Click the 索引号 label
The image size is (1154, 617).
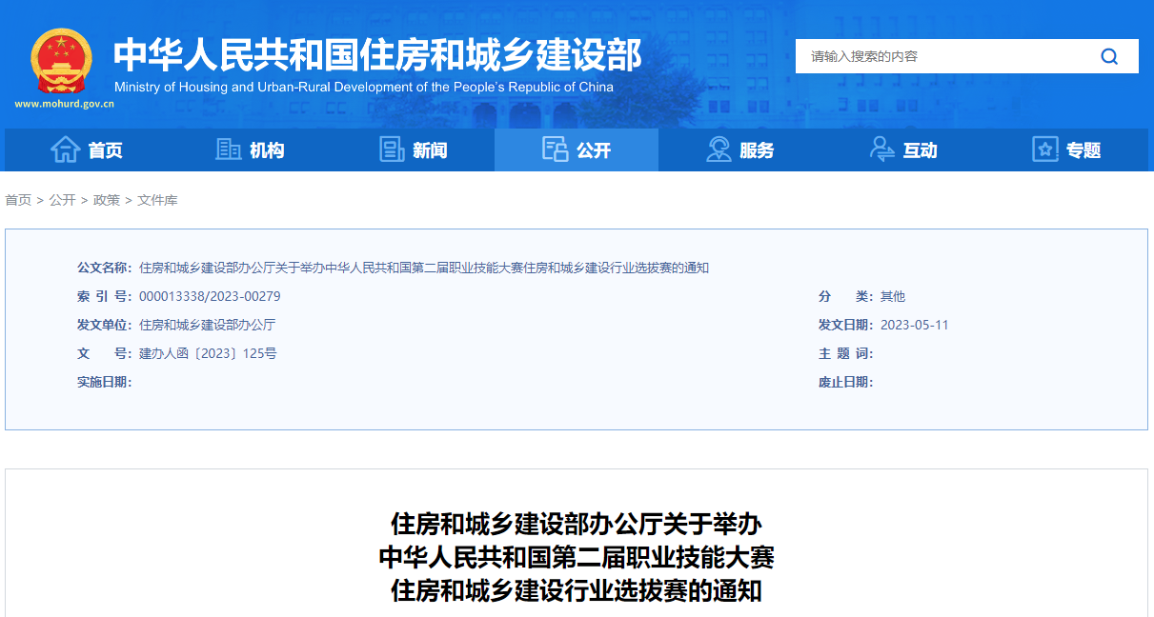[x=105, y=296]
